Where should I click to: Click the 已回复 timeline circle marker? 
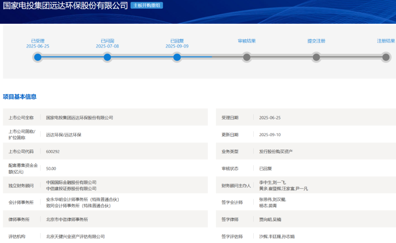click(177, 57)
